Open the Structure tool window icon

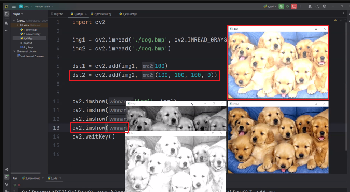tap(7, 23)
